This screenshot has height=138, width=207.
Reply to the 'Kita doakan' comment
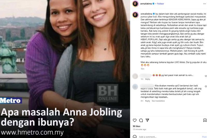point(147,101)
